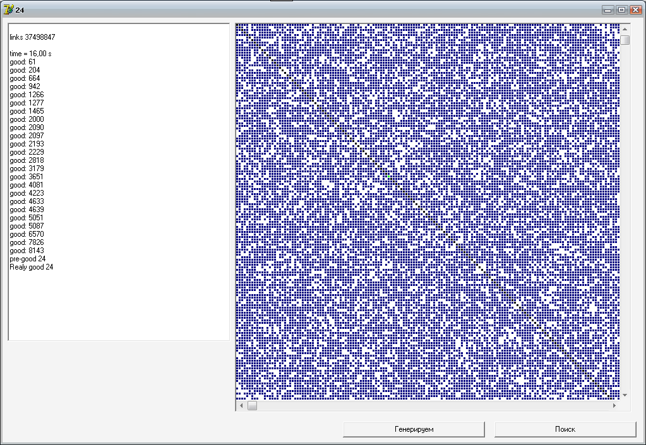646x445 pixels.
Task: Click the grid's horizontal scrollbar left arrow
Action: coord(241,406)
